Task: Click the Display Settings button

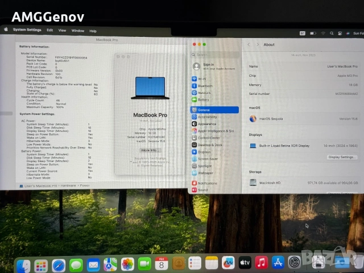Action: click(342, 157)
